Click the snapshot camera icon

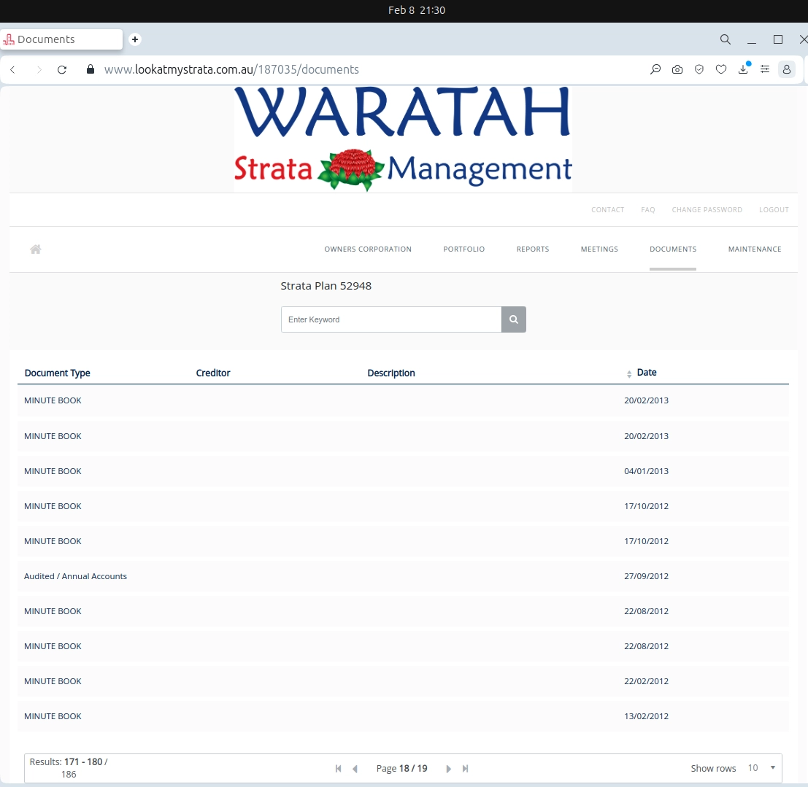tap(677, 69)
